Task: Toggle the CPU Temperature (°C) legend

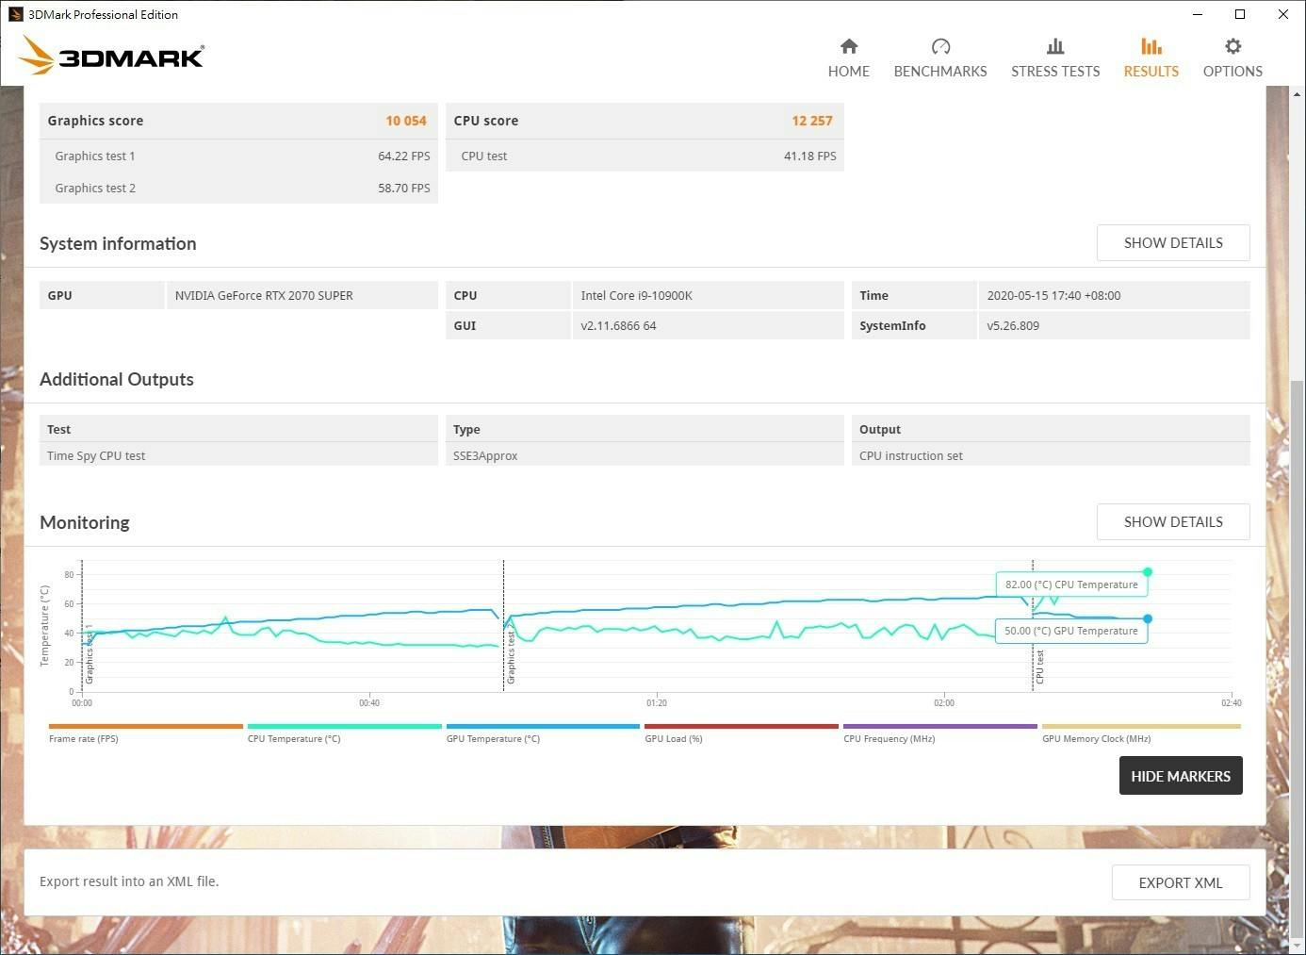Action: click(x=344, y=733)
